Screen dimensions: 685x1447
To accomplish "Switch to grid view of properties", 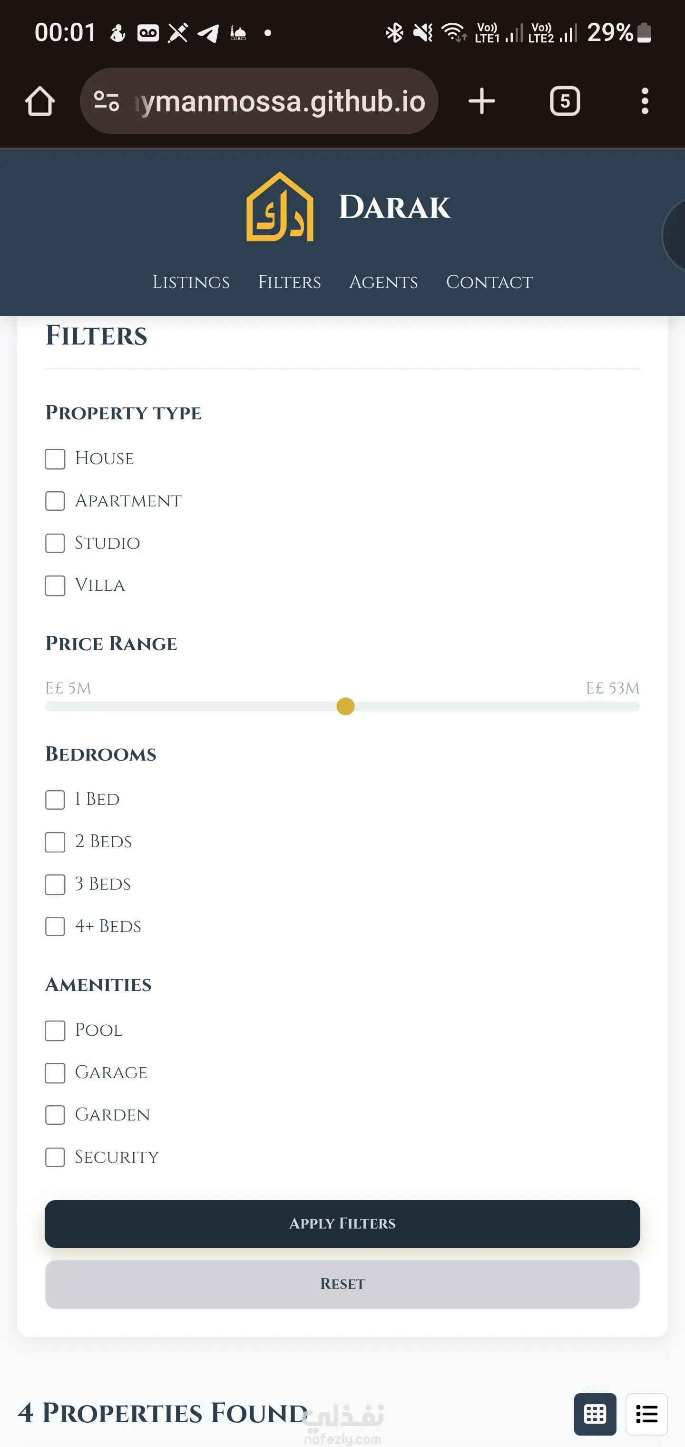I will click(x=595, y=1413).
